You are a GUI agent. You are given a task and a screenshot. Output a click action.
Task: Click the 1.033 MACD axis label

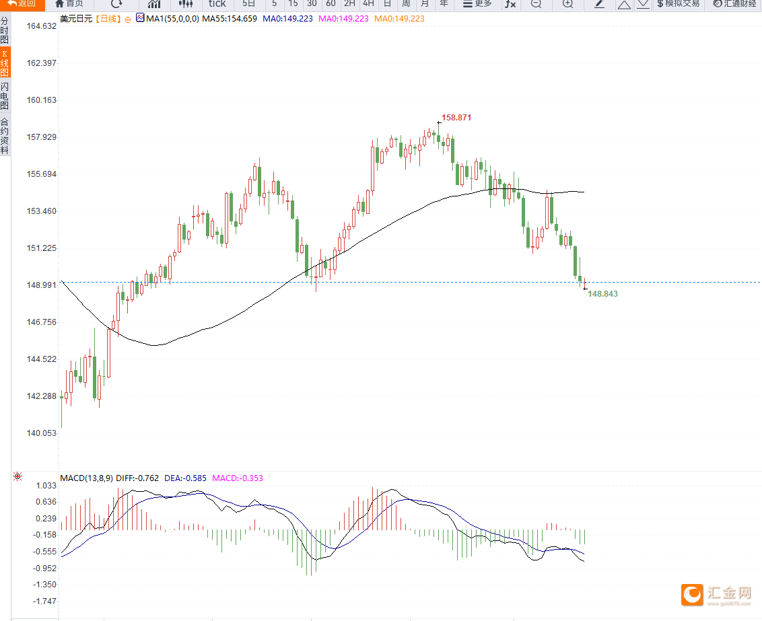click(46, 486)
